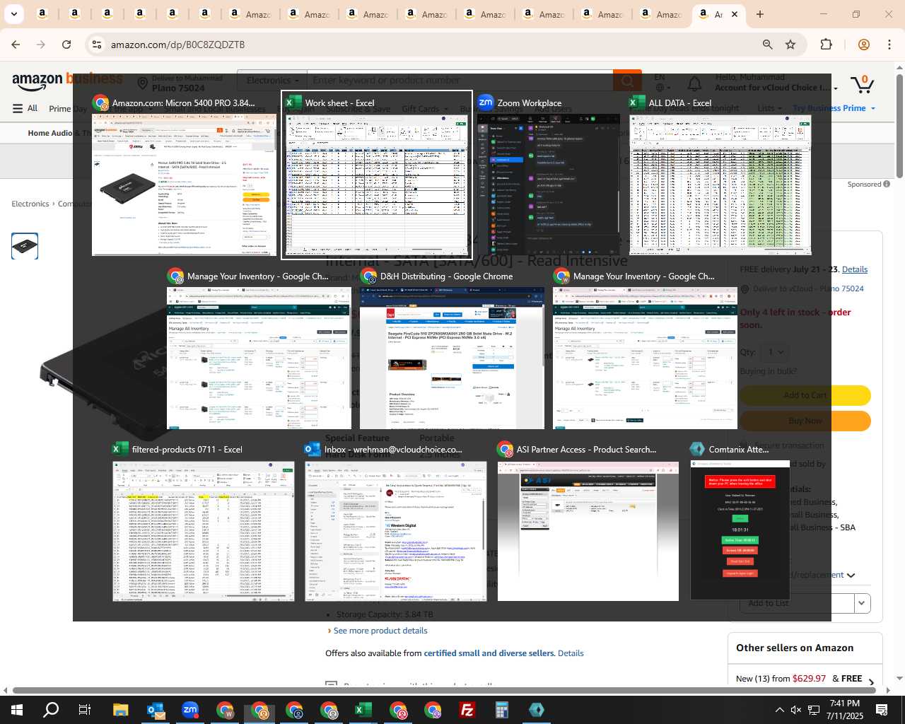Screen dimensions: 905x724
Task: Open File Explorer from taskbar
Action: point(120,710)
